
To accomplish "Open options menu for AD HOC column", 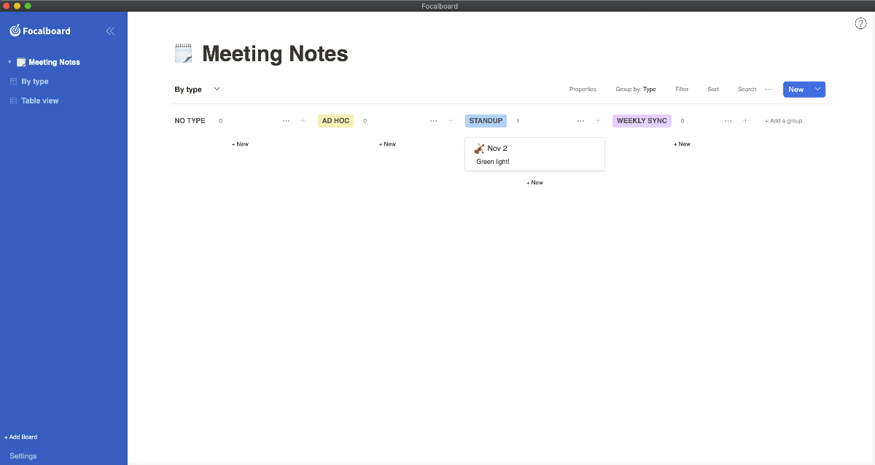I will tap(433, 121).
